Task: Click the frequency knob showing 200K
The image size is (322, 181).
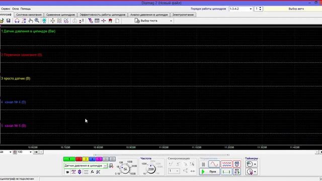Action: [x=151, y=169]
